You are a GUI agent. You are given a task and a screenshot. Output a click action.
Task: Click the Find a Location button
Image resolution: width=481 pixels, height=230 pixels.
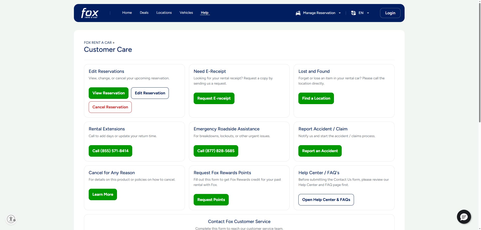tap(316, 98)
